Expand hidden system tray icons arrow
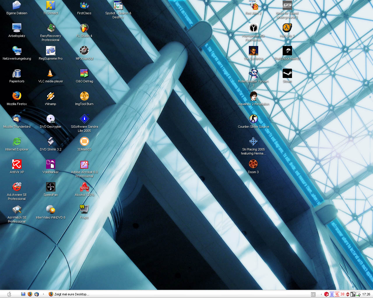This screenshot has width=373, height=298. point(321,295)
